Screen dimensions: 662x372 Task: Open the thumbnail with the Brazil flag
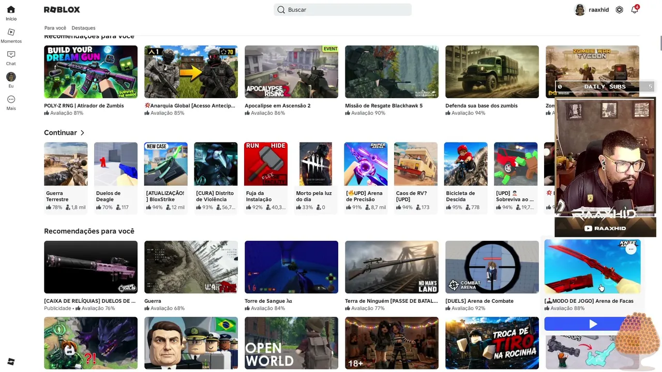click(191, 343)
